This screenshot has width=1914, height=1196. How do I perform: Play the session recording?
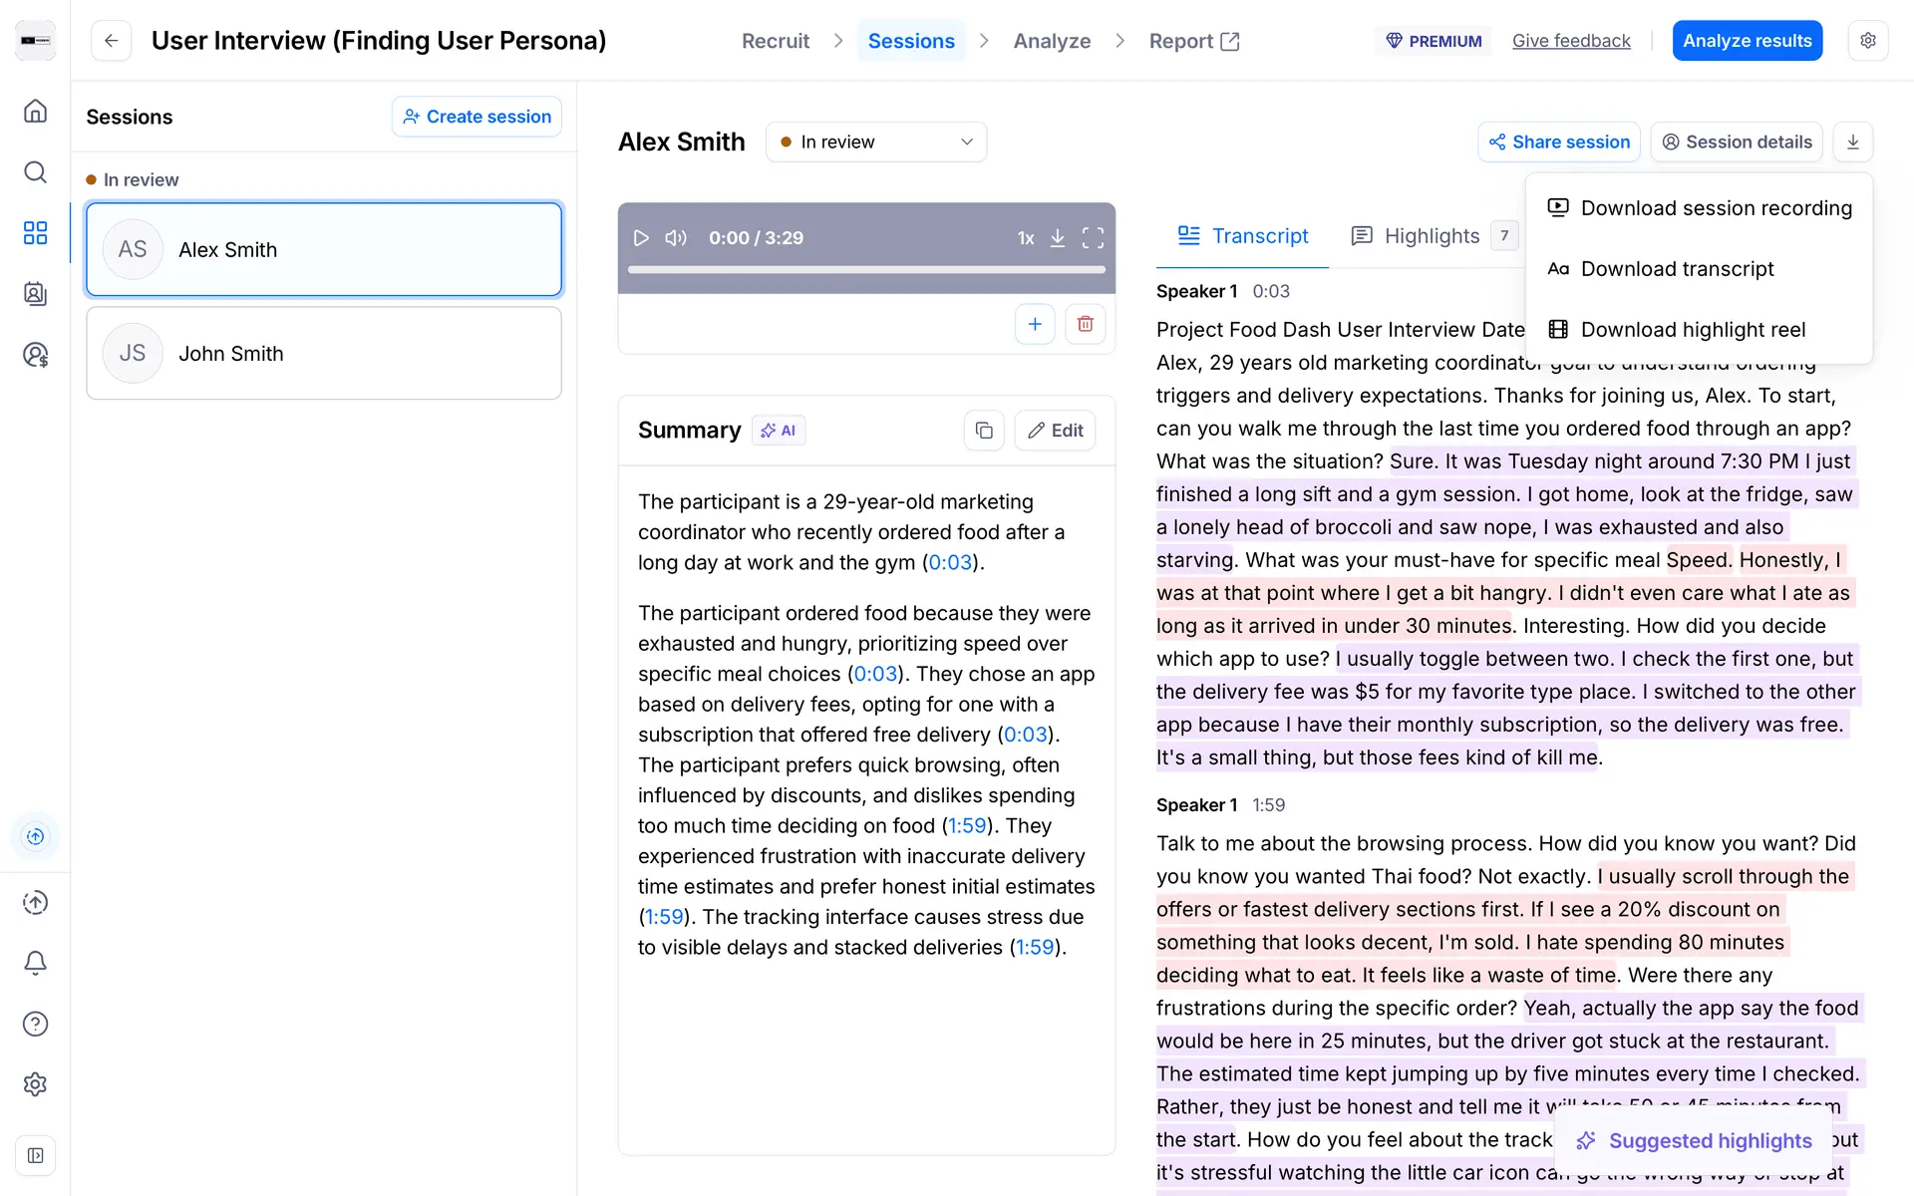pyautogui.click(x=641, y=238)
